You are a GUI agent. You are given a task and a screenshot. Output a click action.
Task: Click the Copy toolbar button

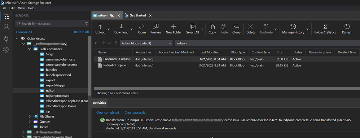pyautogui.click(x=212, y=29)
